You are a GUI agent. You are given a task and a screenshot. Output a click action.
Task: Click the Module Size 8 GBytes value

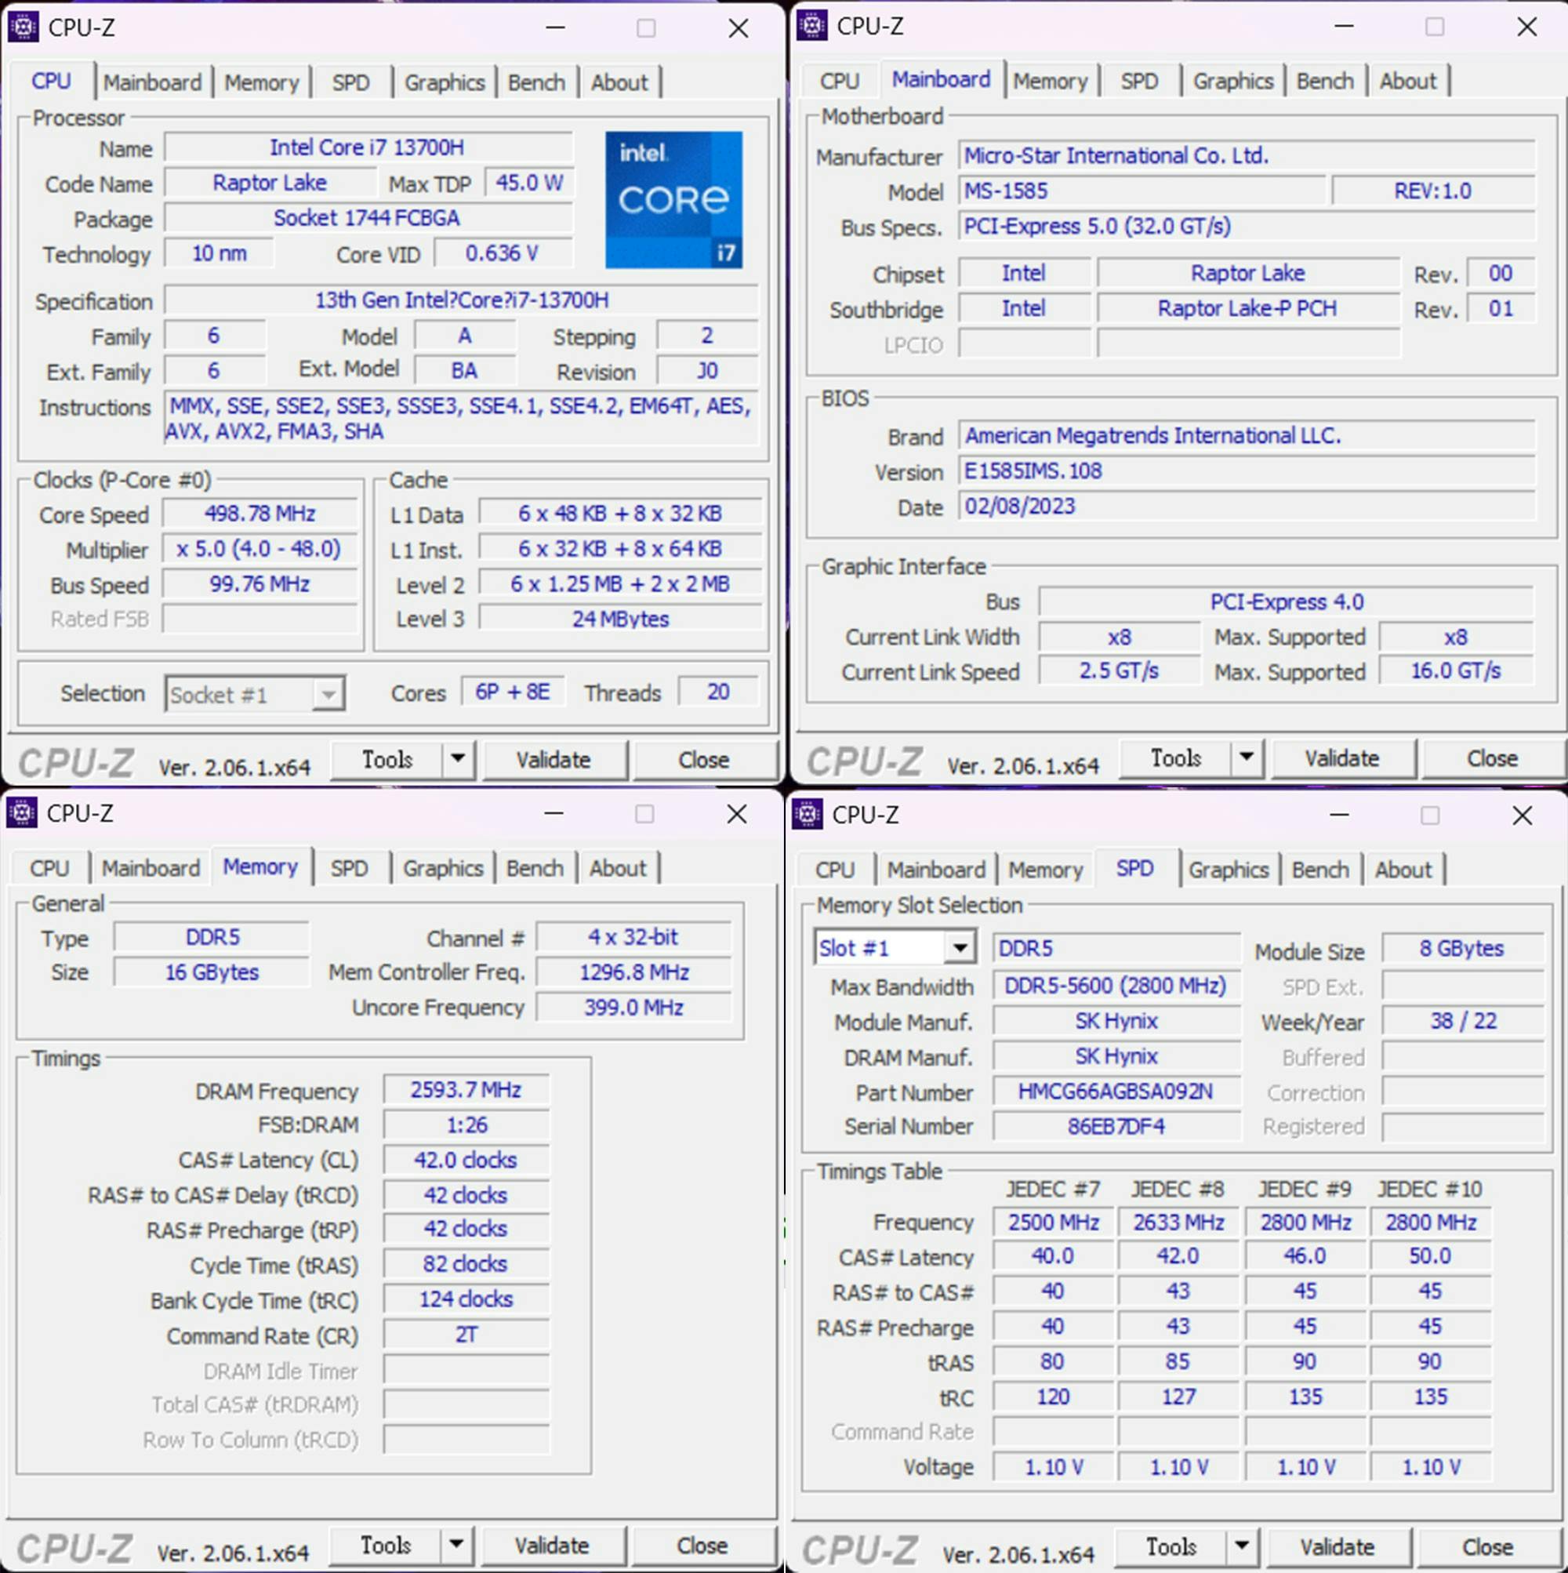pos(1462,949)
